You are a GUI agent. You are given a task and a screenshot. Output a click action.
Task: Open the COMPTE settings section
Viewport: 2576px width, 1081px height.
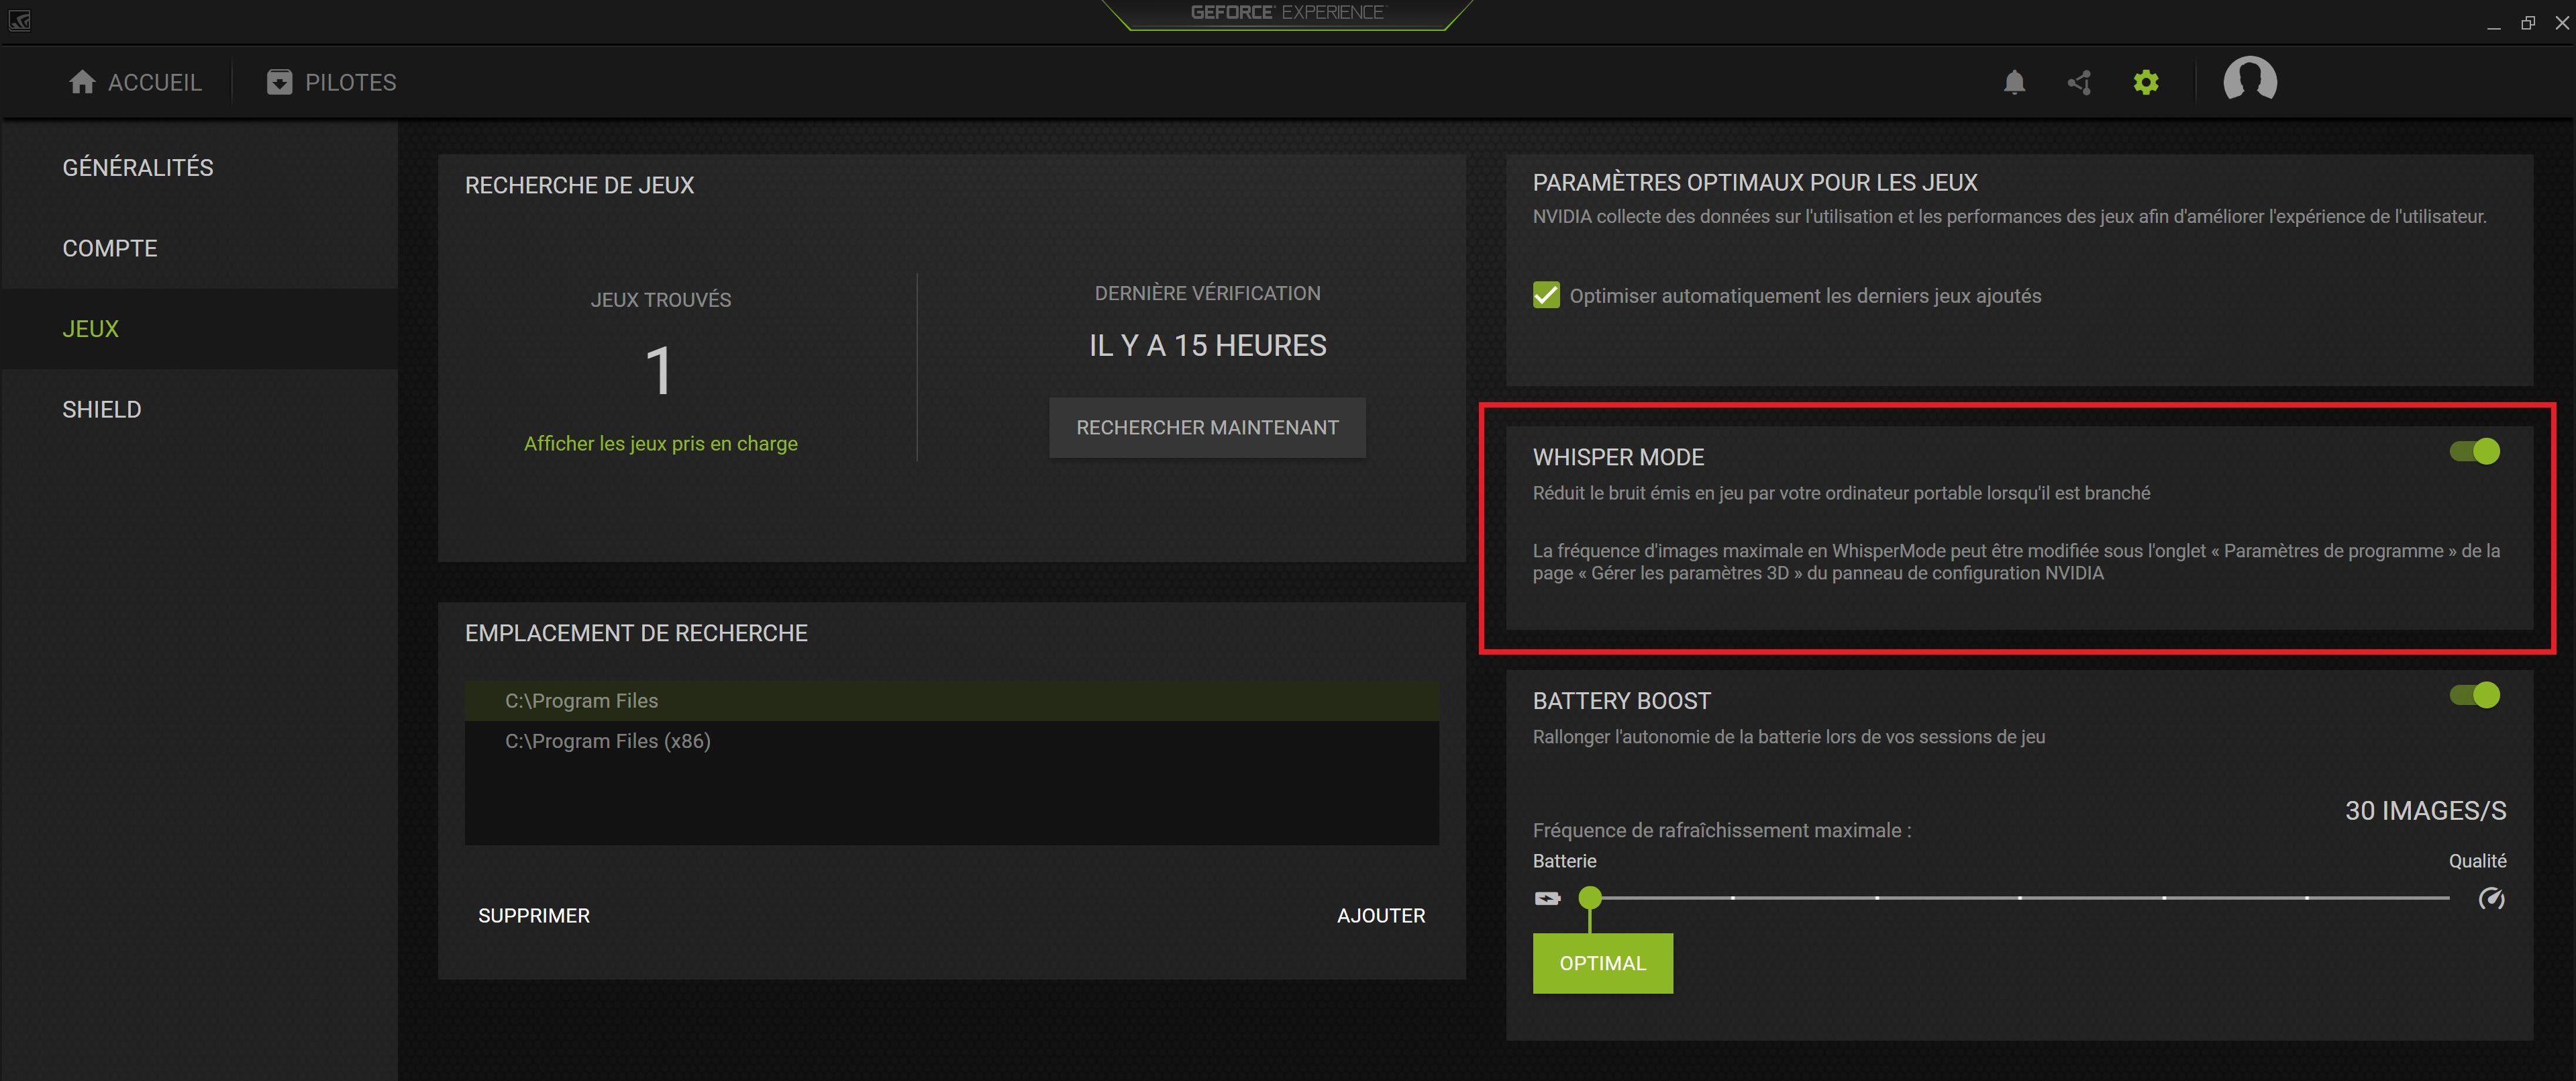click(x=200, y=248)
